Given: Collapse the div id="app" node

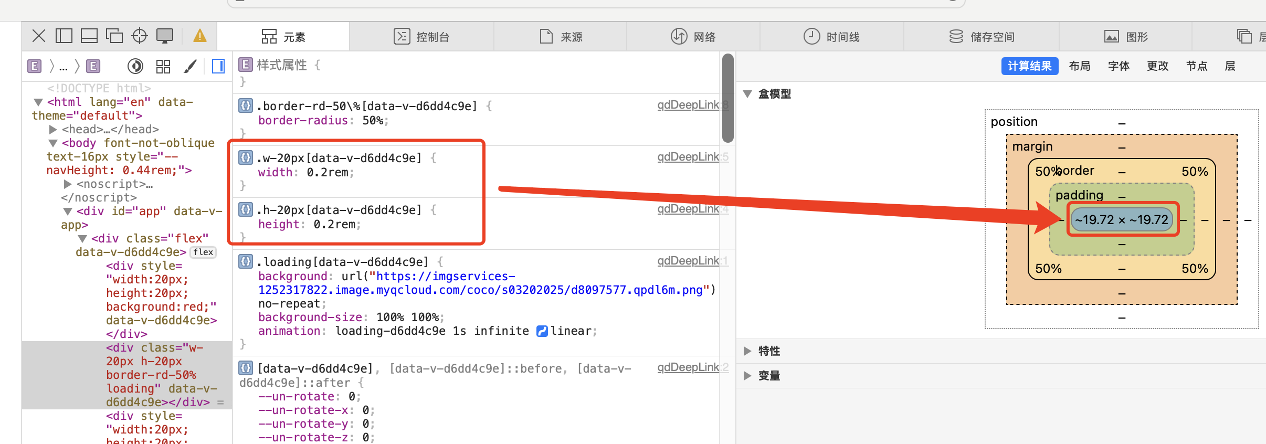Looking at the screenshot, I should (x=68, y=211).
